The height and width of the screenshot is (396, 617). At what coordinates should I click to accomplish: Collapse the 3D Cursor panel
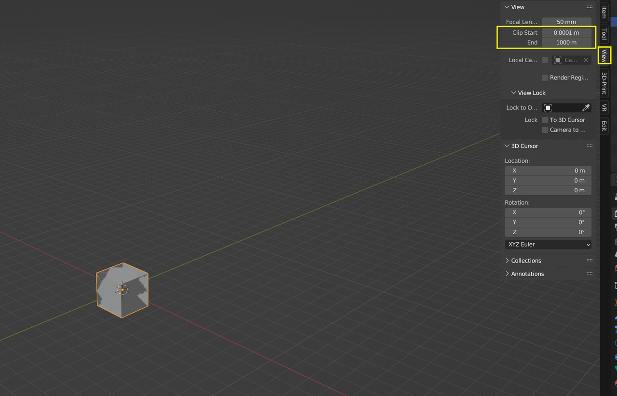507,146
